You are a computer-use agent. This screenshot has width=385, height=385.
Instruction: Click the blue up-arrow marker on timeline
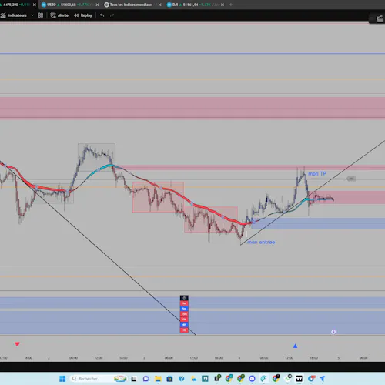pos(295,346)
